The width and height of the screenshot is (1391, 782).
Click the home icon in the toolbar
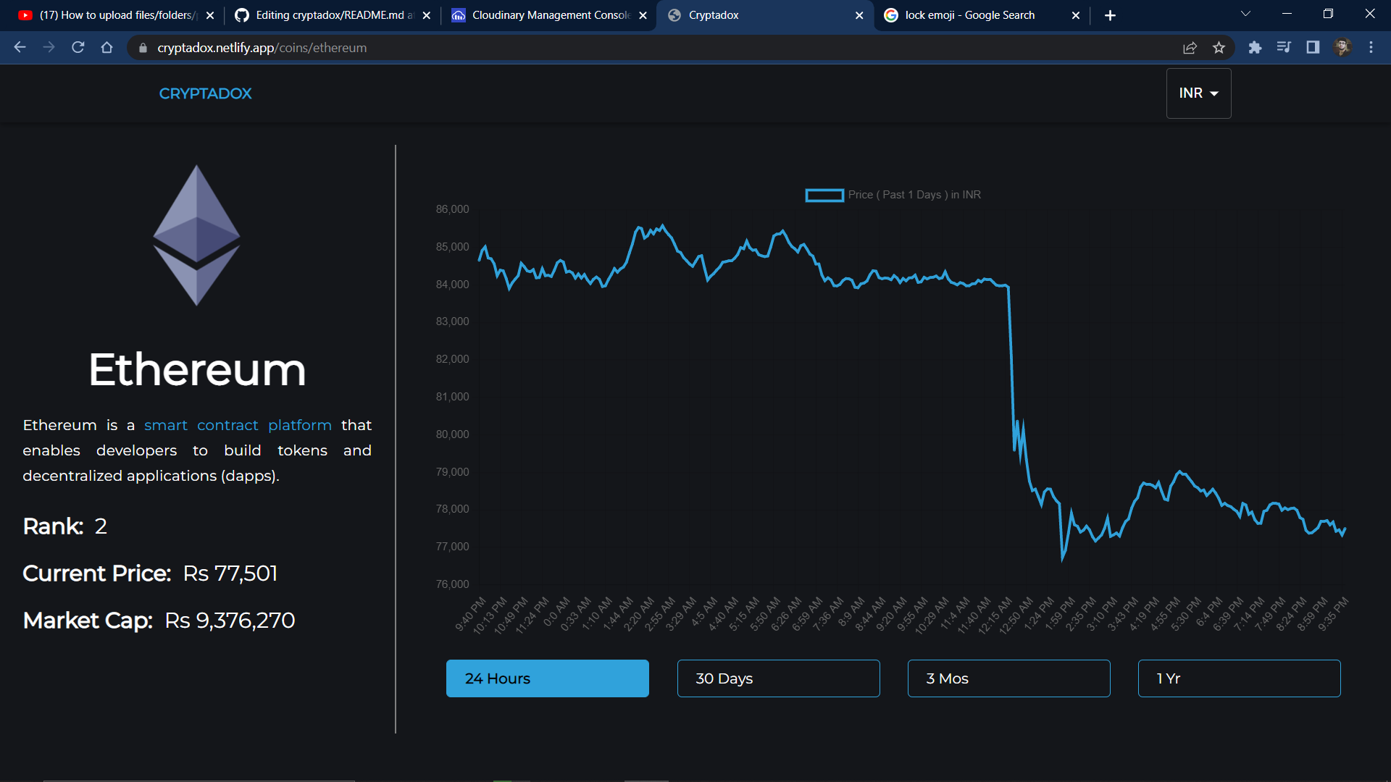(x=107, y=48)
